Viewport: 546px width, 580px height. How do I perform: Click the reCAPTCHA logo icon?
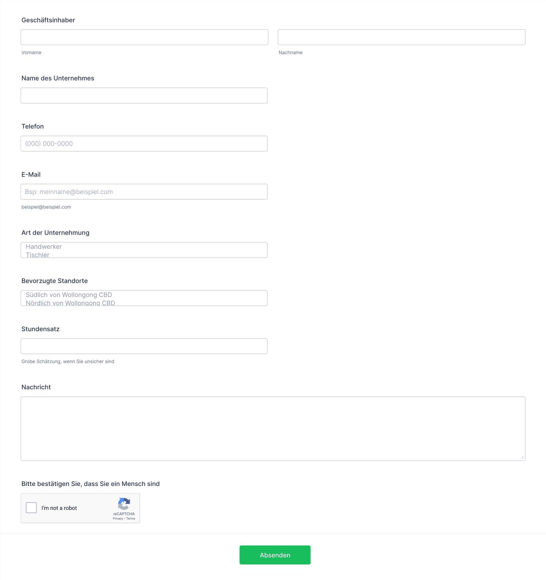click(124, 504)
